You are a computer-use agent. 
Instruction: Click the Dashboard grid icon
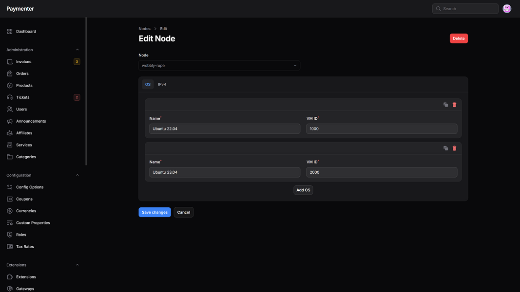(x=10, y=32)
